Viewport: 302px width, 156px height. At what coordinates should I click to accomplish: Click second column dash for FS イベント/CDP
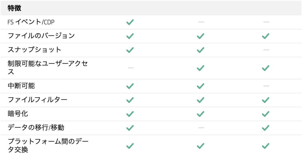coord(201,22)
